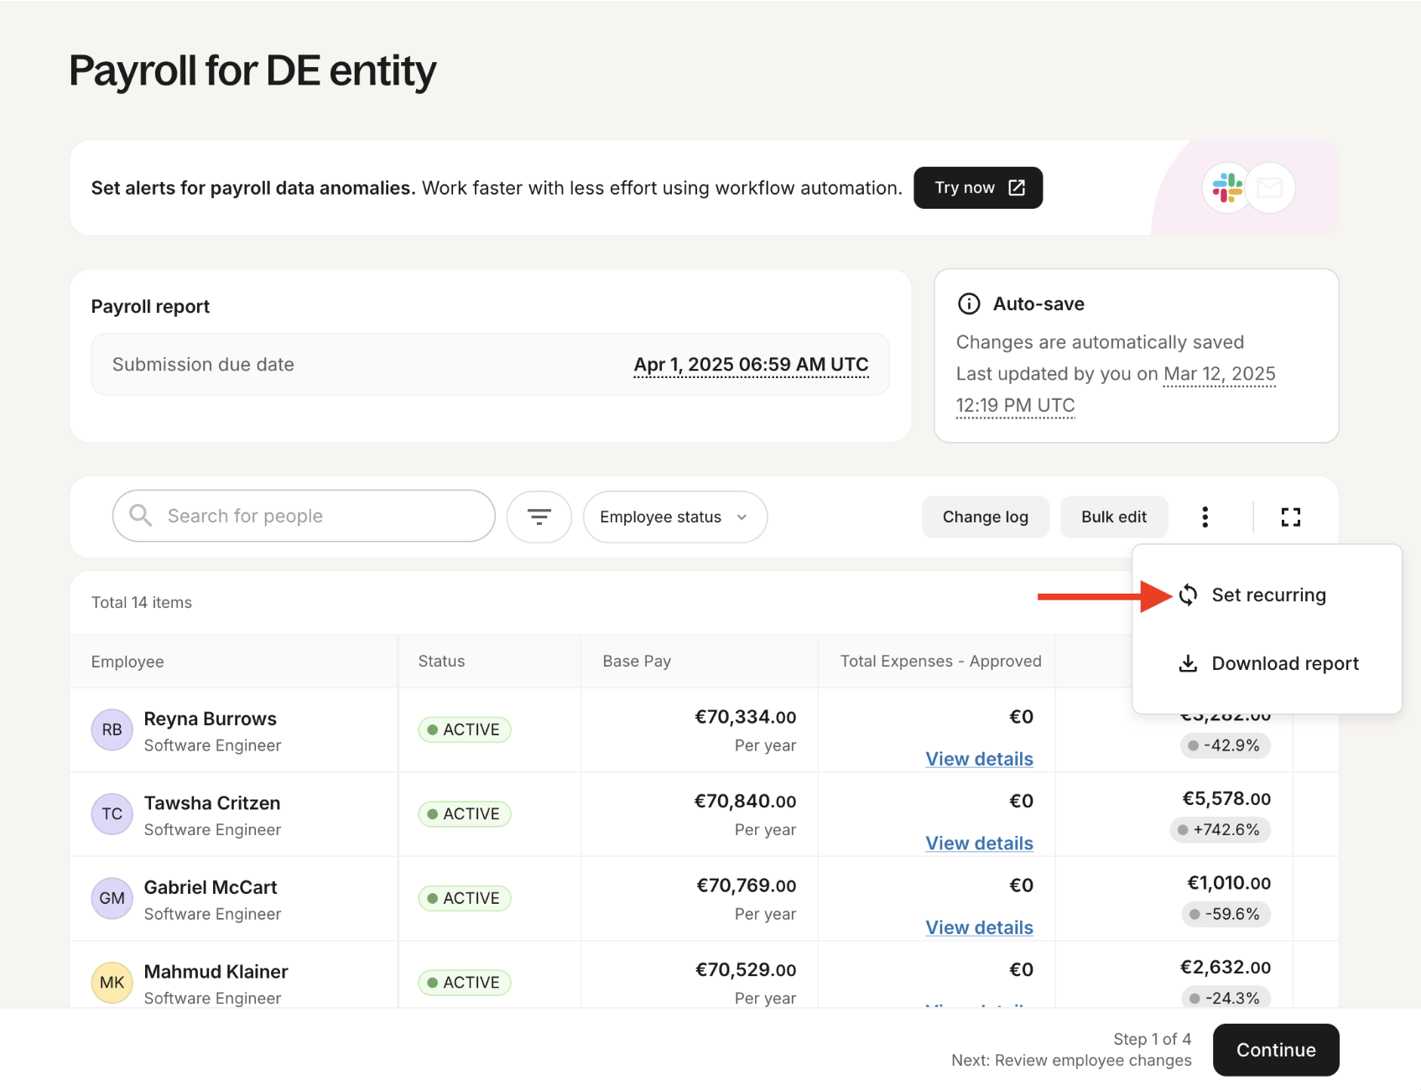The image size is (1421, 1090).
Task: Open the Employee status dropdown
Action: pos(674,516)
